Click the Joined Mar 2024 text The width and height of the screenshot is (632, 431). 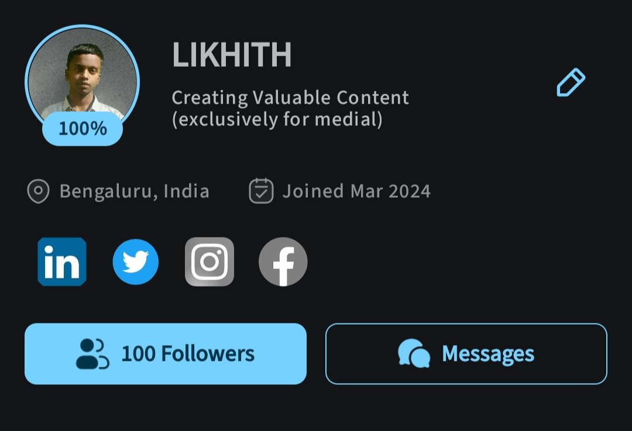point(356,191)
